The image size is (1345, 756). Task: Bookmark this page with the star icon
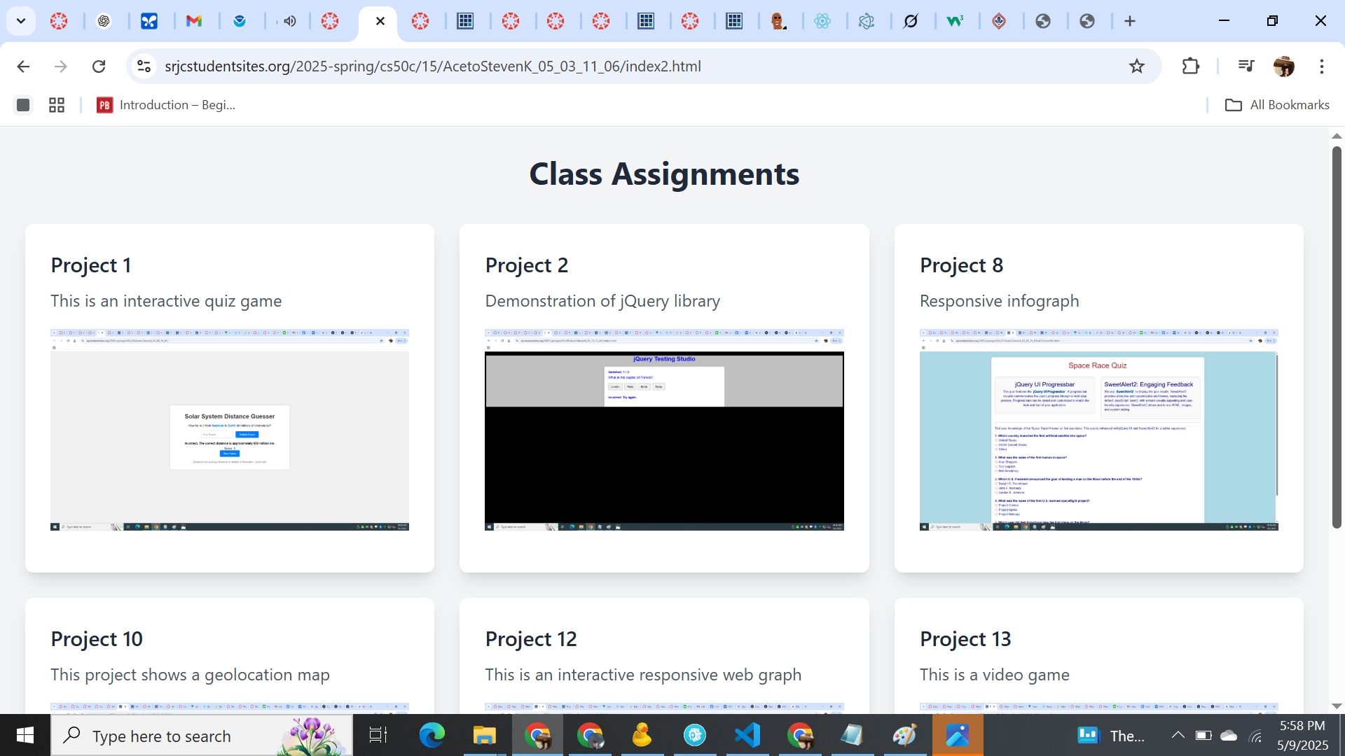coord(1136,66)
